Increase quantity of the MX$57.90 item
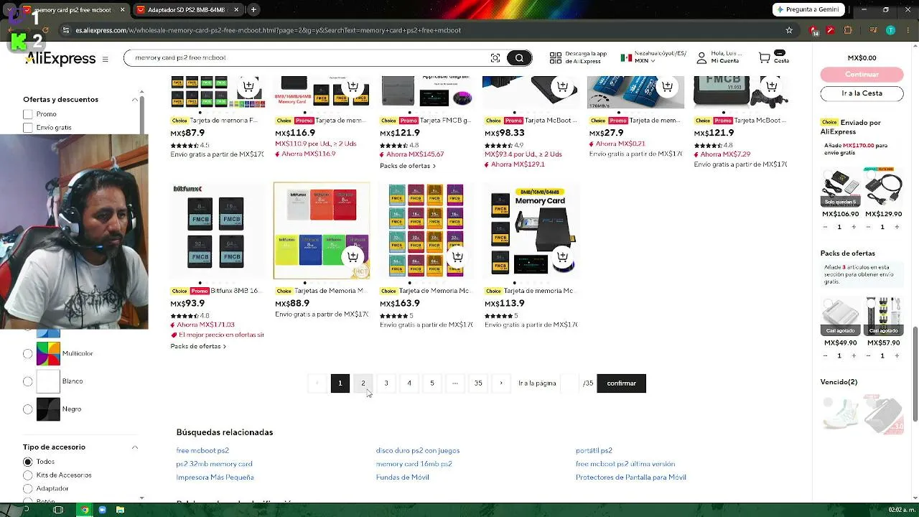919x517 pixels. [897, 355]
